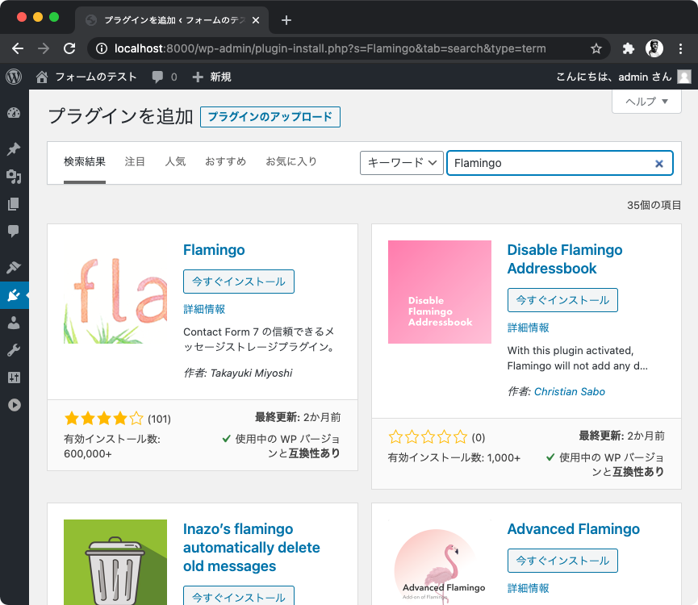
Task: Bookmark this page with star icon
Action: (x=596, y=48)
